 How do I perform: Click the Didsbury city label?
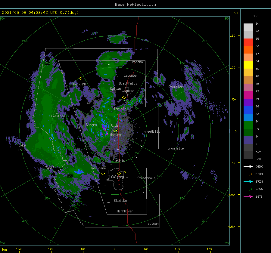pos(114,135)
